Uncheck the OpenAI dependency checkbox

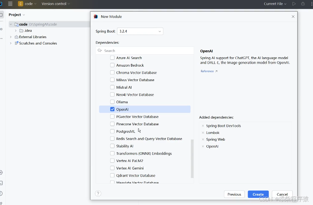[112, 109]
